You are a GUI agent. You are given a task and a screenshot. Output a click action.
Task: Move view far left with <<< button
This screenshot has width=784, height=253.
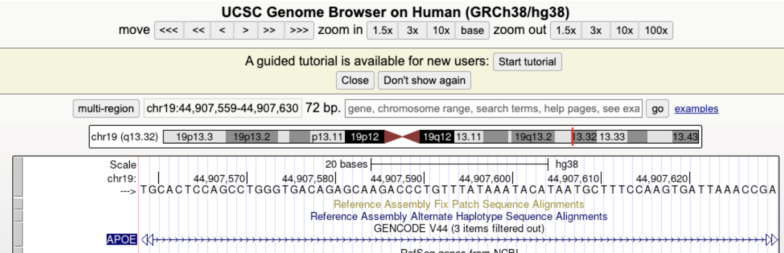click(x=169, y=30)
